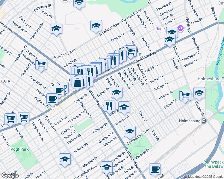This screenshot has height=179, width=224.
Task: Open the Holmesburg station label
Action: click(x=190, y=121)
